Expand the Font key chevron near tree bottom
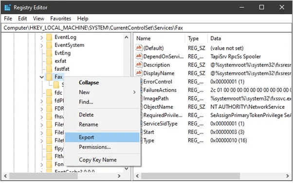 [x=42, y=164]
